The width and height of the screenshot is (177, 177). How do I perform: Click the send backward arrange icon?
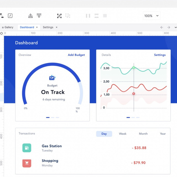click(39, 16)
